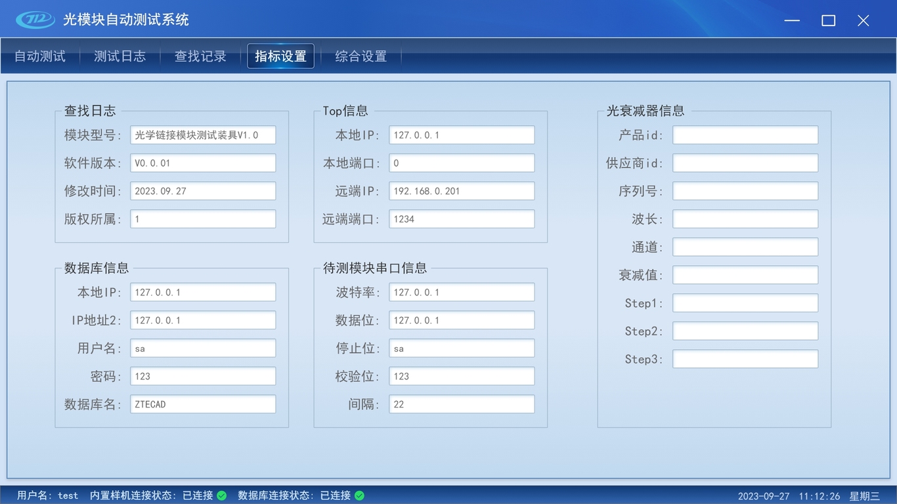Focus the 供应商id field
897x504 pixels.
[x=745, y=163]
